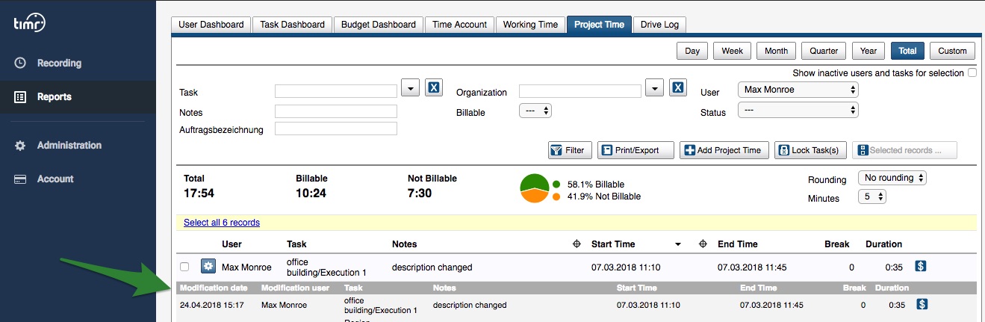Set period to Year
This screenshot has width=985, height=322.
(869, 51)
